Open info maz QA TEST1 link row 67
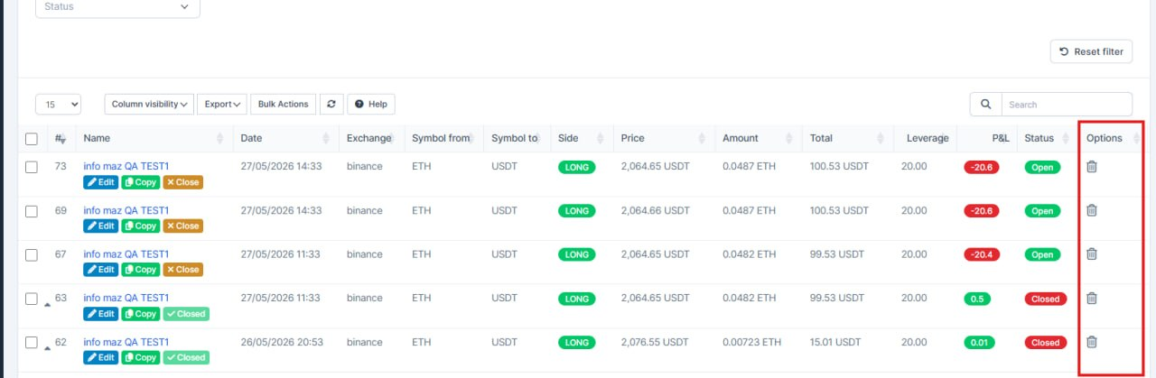Image resolution: width=1156 pixels, height=378 pixels. [x=126, y=254]
